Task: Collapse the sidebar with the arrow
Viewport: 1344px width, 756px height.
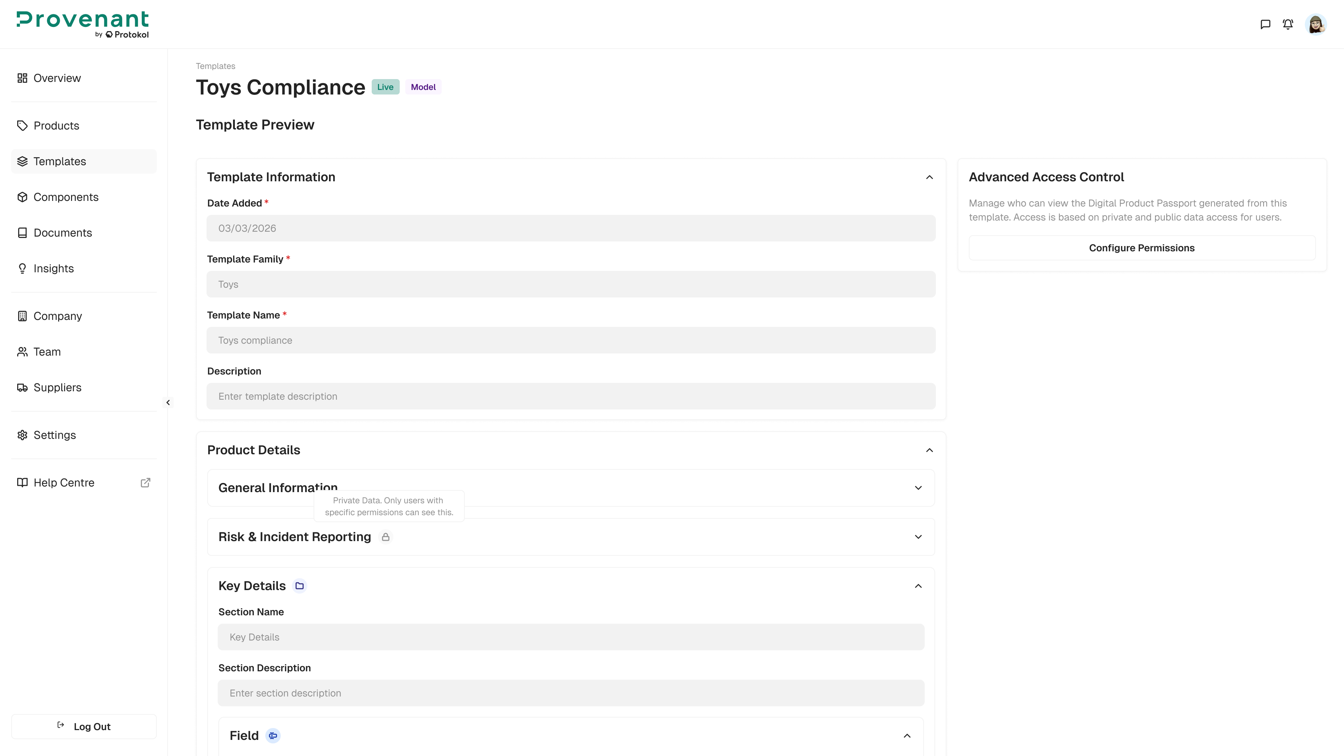Action: pyautogui.click(x=168, y=402)
